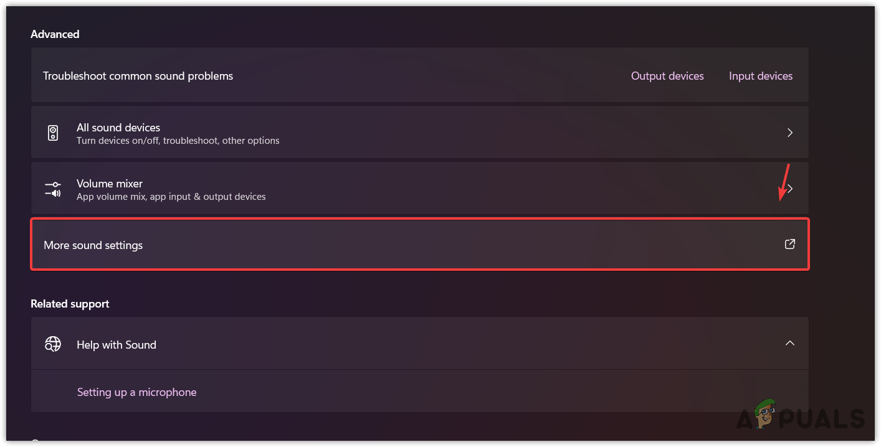This screenshot has height=447, width=881.
Task: Open All sound devices via its right chevron
Action: 789,133
